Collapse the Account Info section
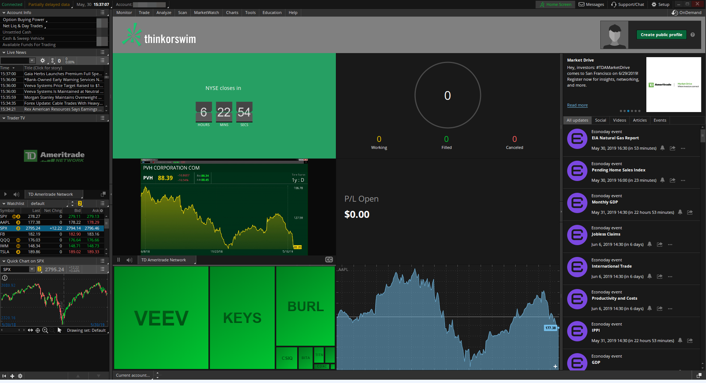706x383 pixels. [4, 13]
